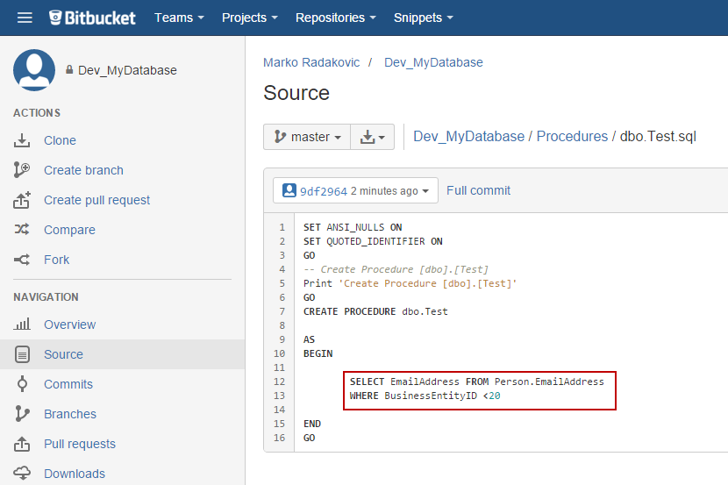728x485 pixels.
Task: Open the Repositories dropdown menu
Action: pyautogui.click(x=336, y=18)
